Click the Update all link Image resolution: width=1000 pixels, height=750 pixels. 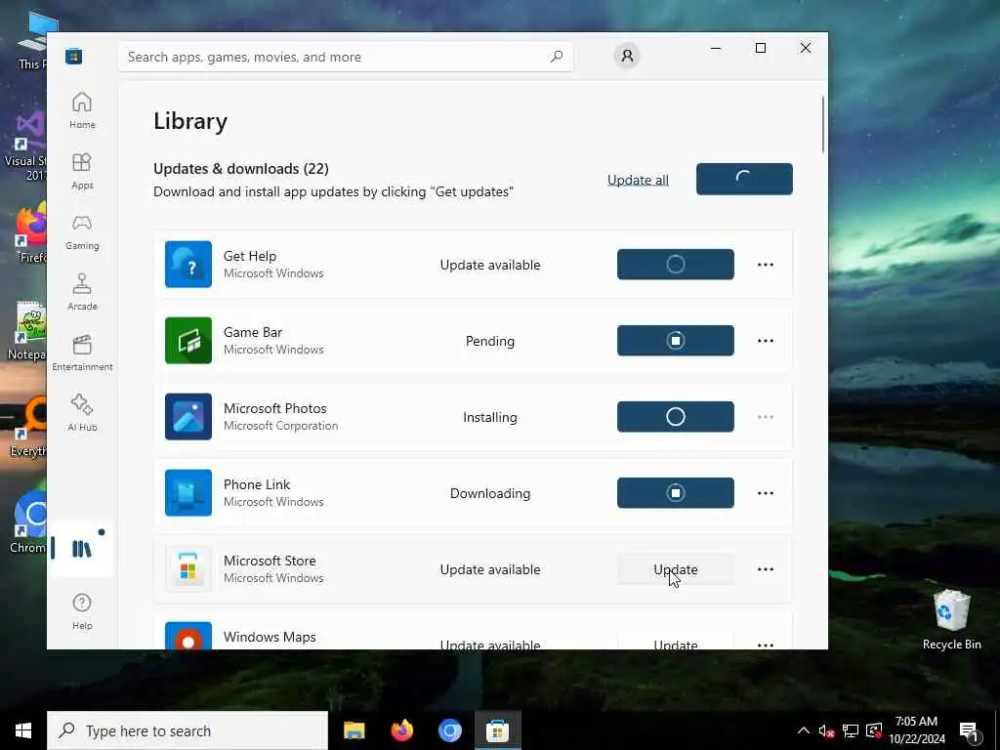click(638, 180)
